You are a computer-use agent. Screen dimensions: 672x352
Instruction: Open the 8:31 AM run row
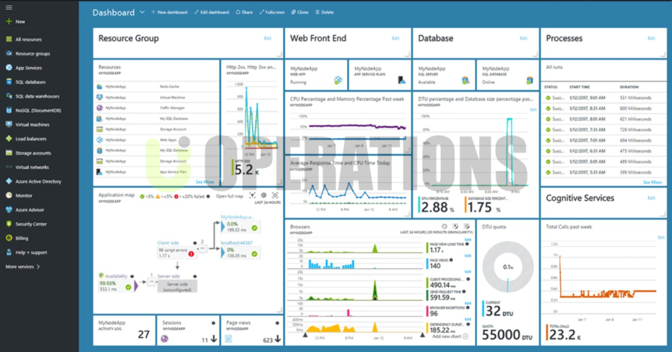pos(604,108)
